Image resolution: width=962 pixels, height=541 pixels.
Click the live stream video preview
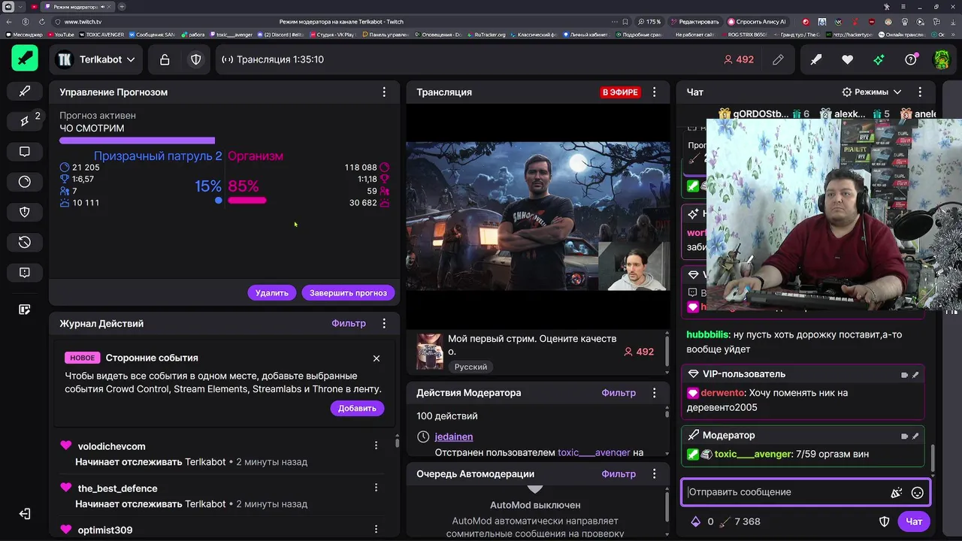(538, 216)
